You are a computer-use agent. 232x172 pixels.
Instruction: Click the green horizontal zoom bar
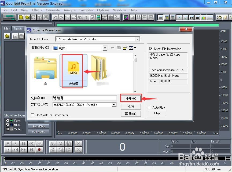click(138, 25)
